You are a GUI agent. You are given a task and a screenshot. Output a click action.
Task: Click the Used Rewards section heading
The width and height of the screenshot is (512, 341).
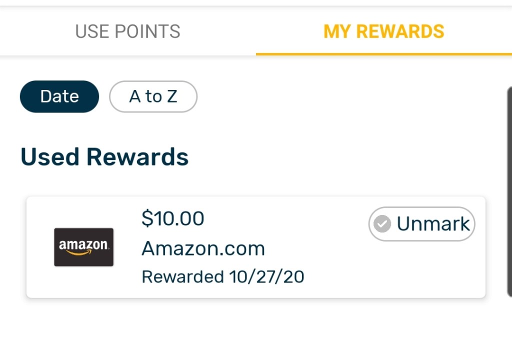pyautogui.click(x=104, y=157)
